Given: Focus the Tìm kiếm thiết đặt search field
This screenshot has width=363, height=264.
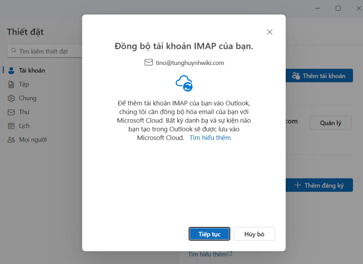Looking at the screenshot, I should pyautogui.click(x=45, y=51).
